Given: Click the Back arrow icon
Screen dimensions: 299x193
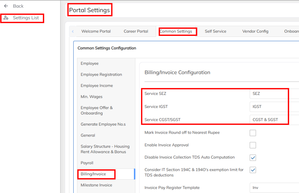Looking at the screenshot, I should point(6,6).
